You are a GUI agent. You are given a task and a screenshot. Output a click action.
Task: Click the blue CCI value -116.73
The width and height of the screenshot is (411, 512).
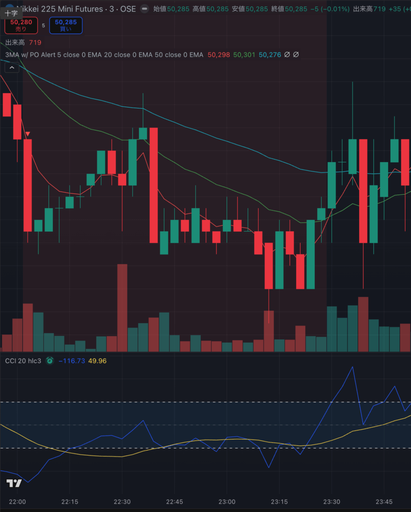(x=71, y=360)
